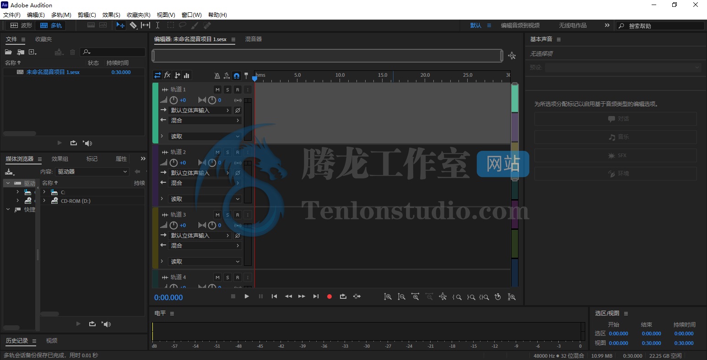
Task: Adjust Track 1 pan knob
Action: 212,100
